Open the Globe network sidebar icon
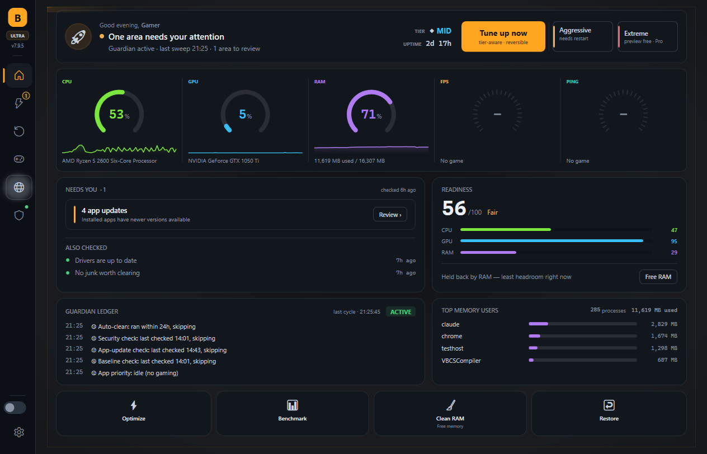This screenshot has width=707, height=454. 19,187
